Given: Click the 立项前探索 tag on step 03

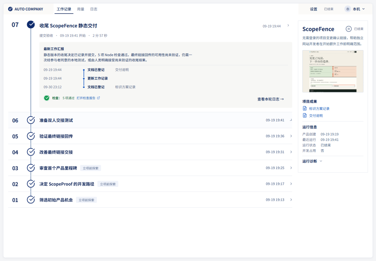Looking at the screenshot, I should (x=91, y=168).
